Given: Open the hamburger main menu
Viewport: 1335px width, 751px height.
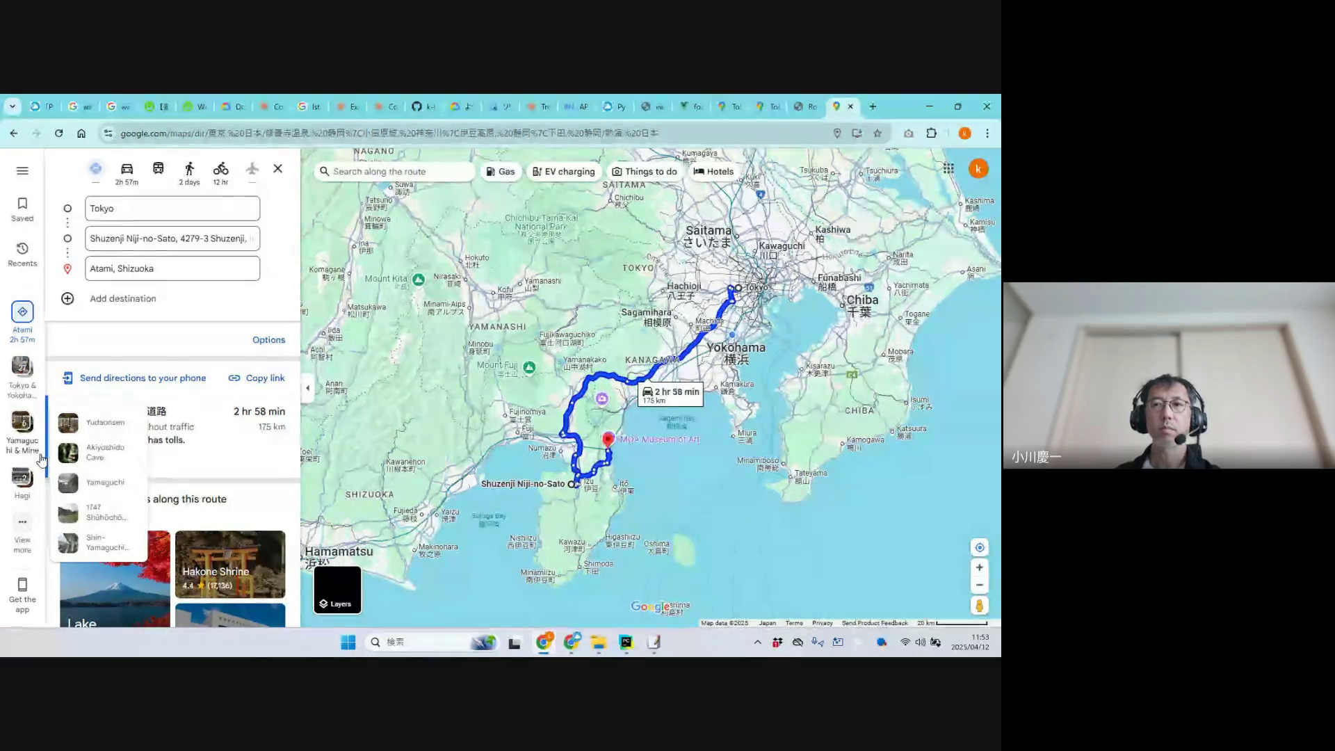Looking at the screenshot, I should [22, 171].
